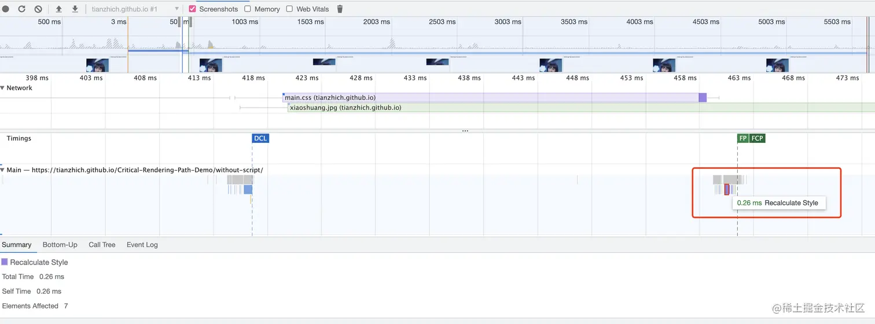Switch to the Bottom-Up tab
Screen dimensions: 875x324
[x=60, y=245]
